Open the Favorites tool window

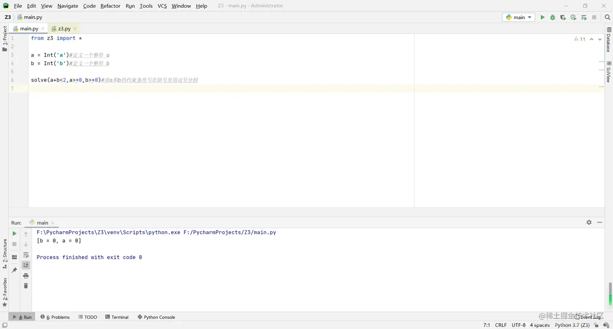(4, 292)
